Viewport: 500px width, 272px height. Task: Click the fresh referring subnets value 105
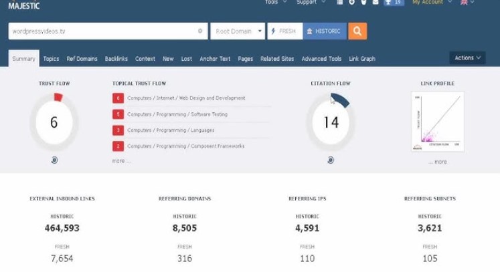(430, 259)
